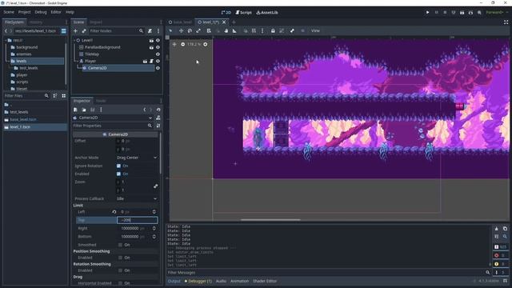Add a new scene tab

tap(234, 22)
